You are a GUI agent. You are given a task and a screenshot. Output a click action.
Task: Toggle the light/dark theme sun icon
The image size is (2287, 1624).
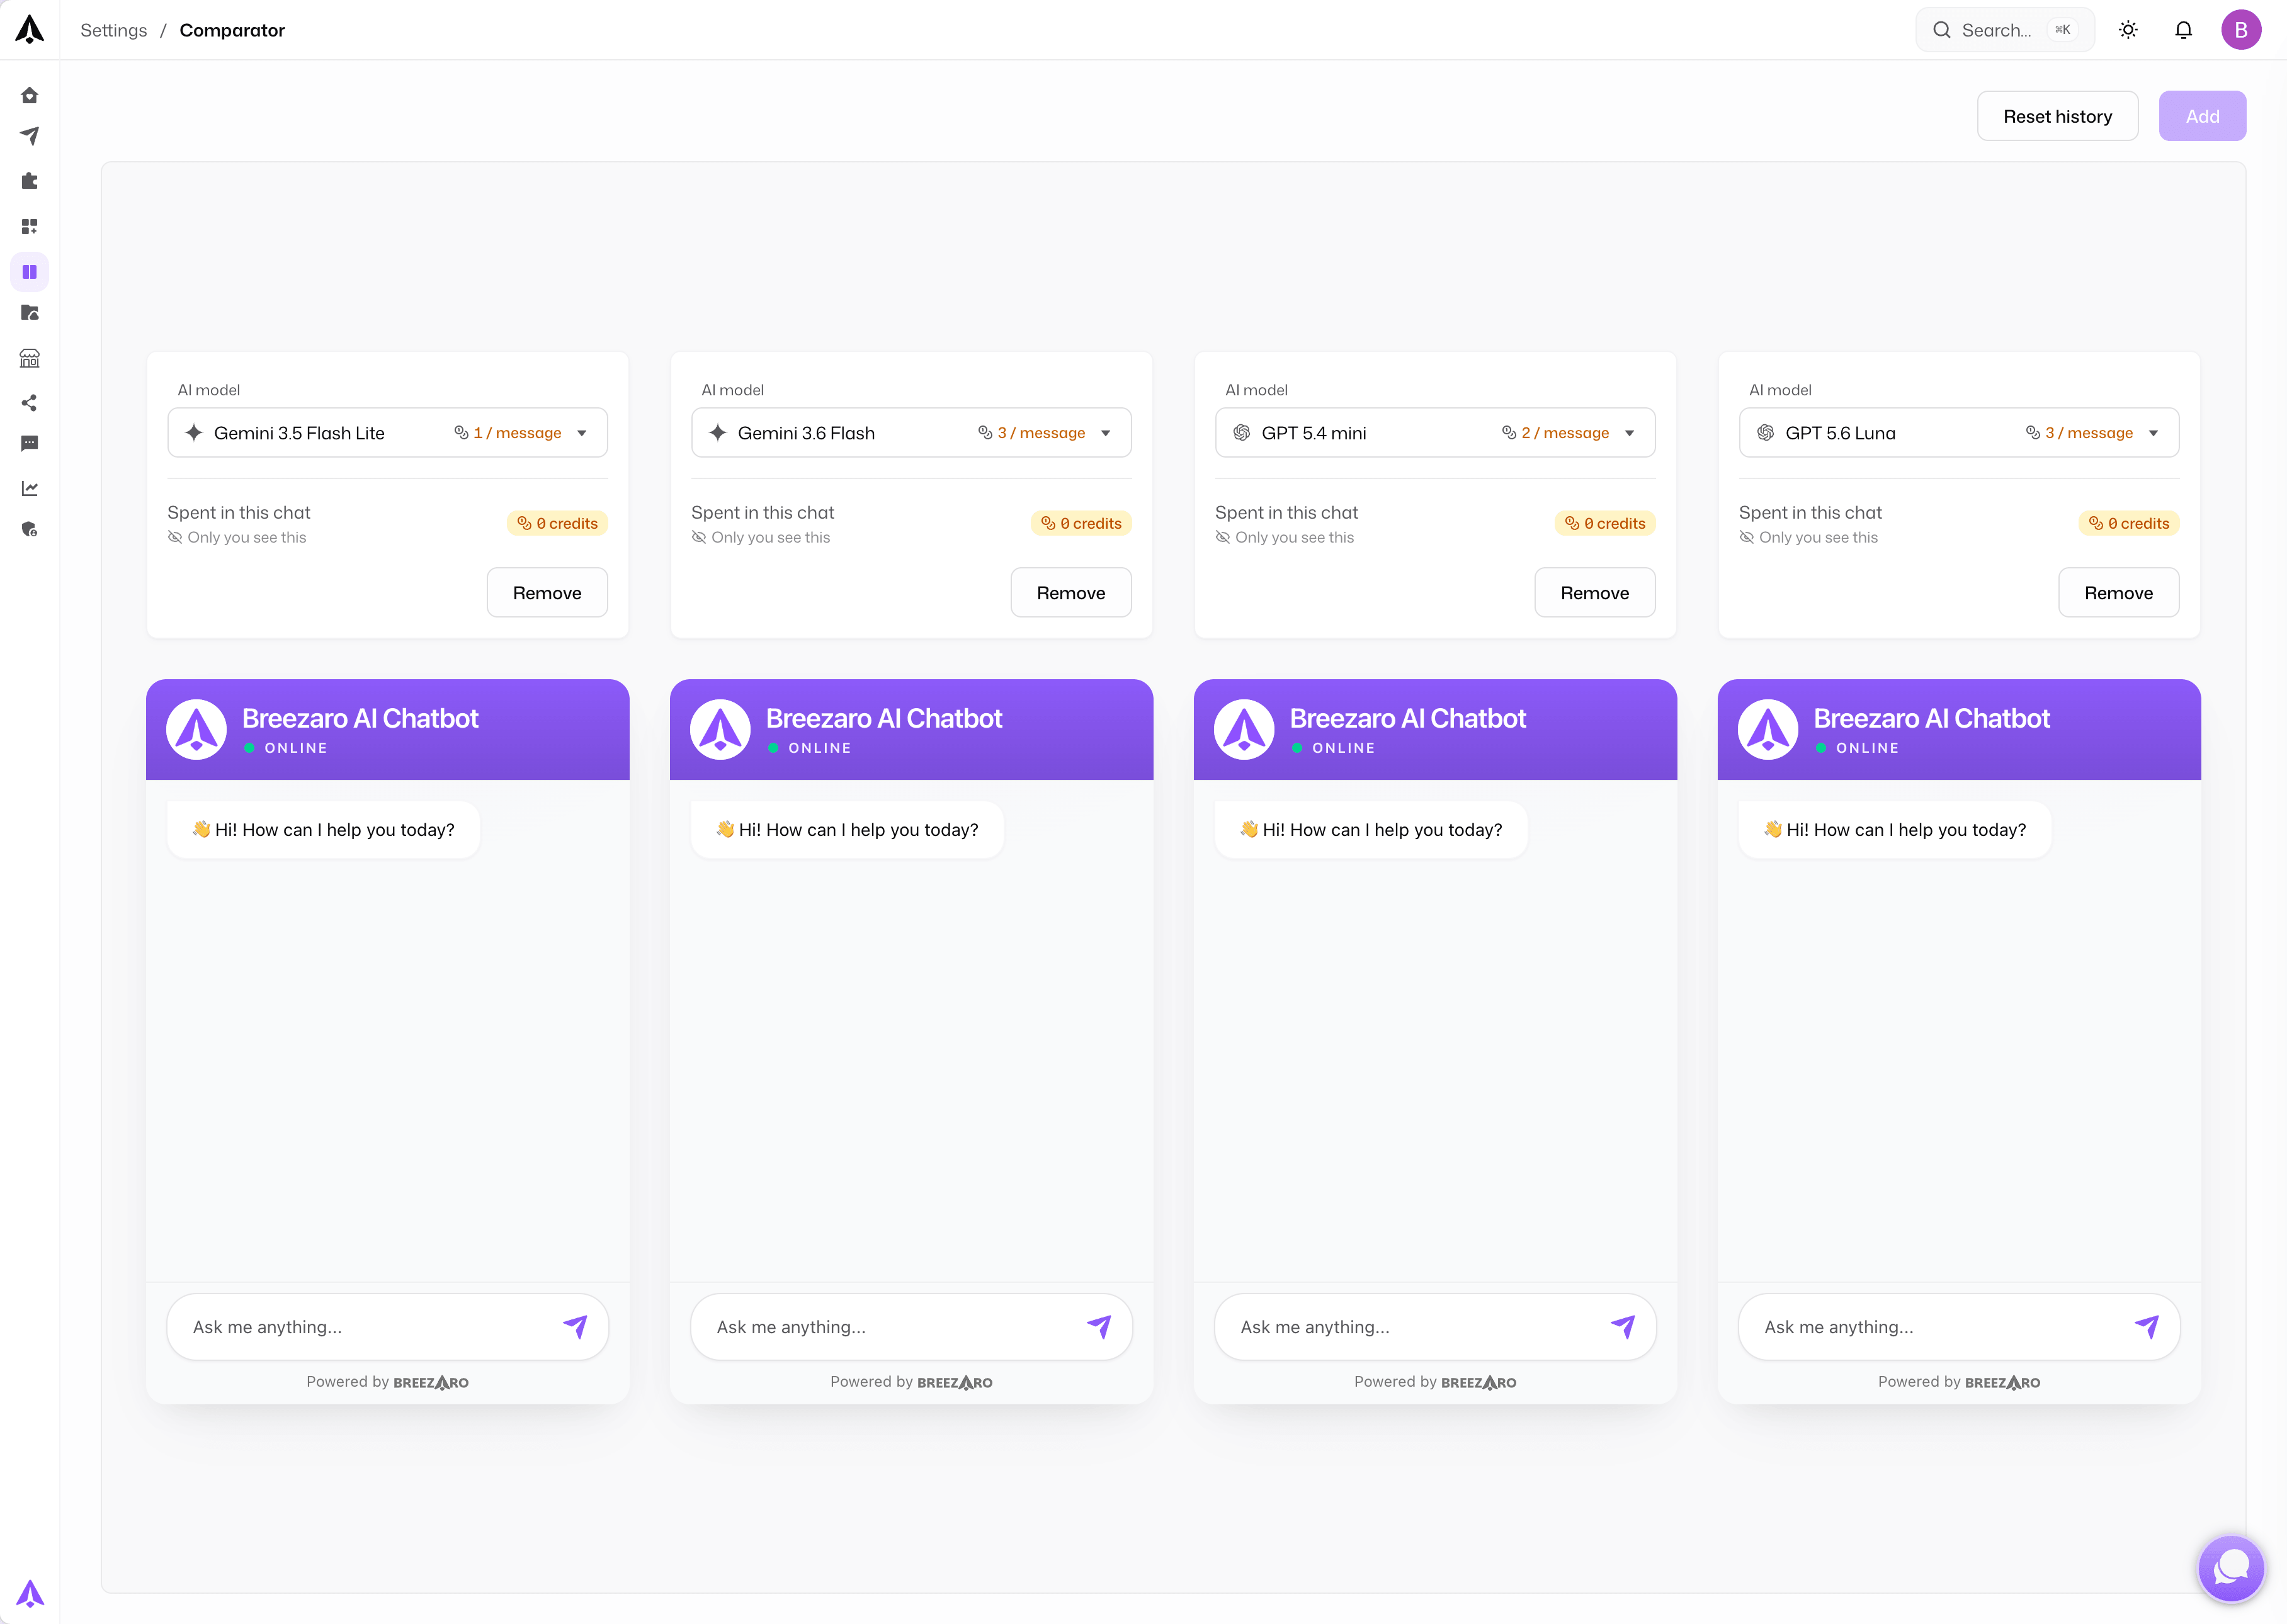tap(2128, 30)
